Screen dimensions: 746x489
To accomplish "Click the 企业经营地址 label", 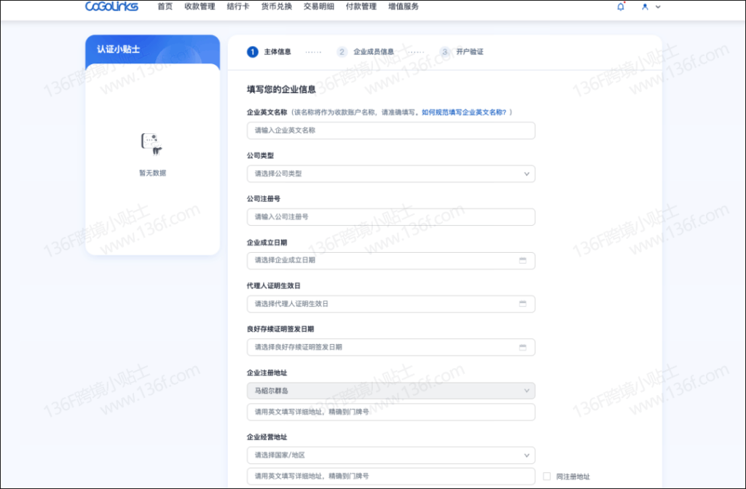I will (267, 437).
